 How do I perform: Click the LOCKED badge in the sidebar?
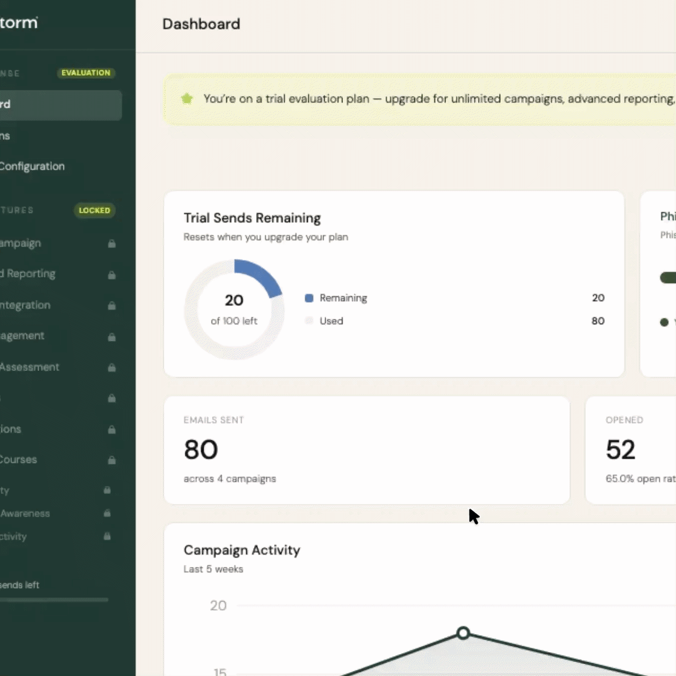point(95,210)
